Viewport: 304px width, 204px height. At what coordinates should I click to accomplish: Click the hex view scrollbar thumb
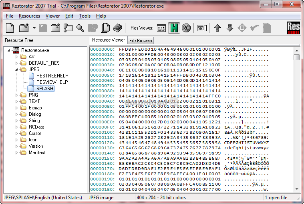point(297,57)
